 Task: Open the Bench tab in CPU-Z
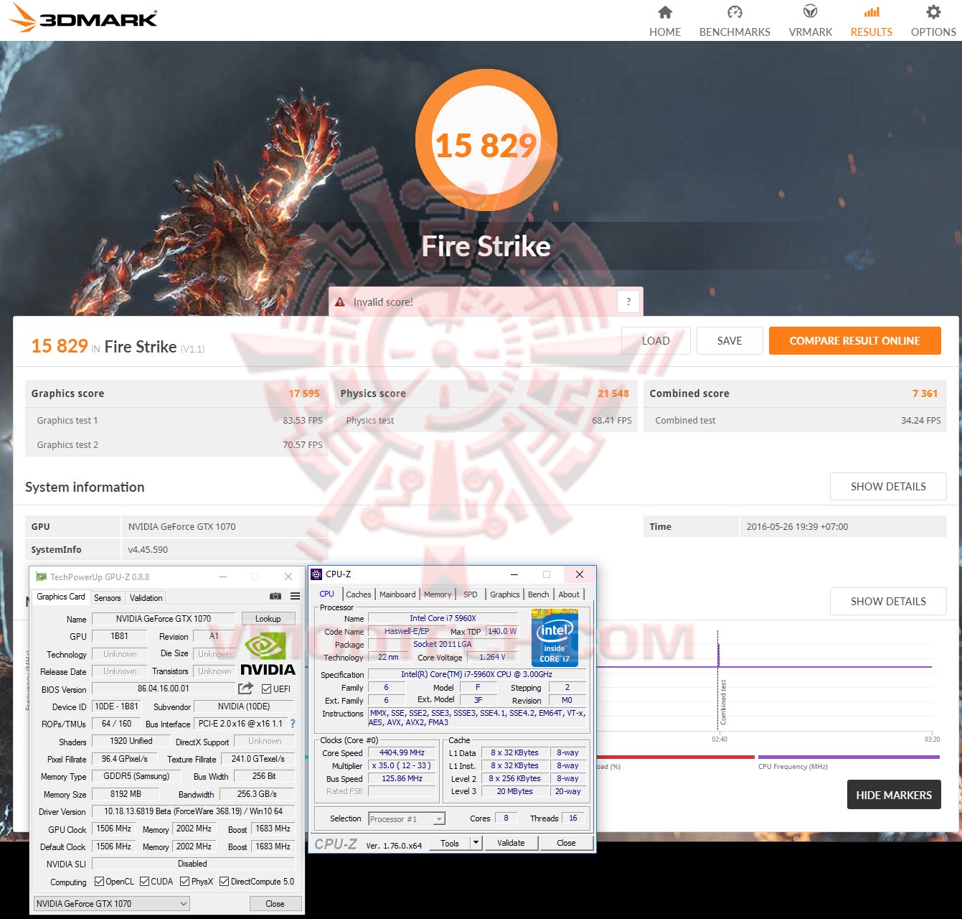coord(538,594)
